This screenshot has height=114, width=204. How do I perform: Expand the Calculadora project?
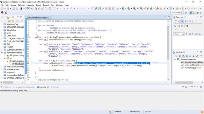pyautogui.click(x=2, y=30)
